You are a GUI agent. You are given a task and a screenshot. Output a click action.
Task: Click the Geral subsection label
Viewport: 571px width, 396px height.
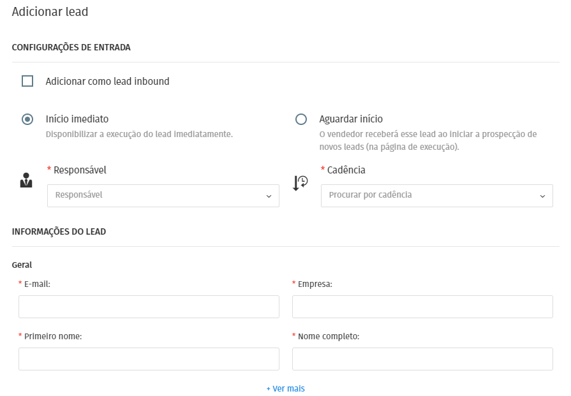tap(22, 265)
